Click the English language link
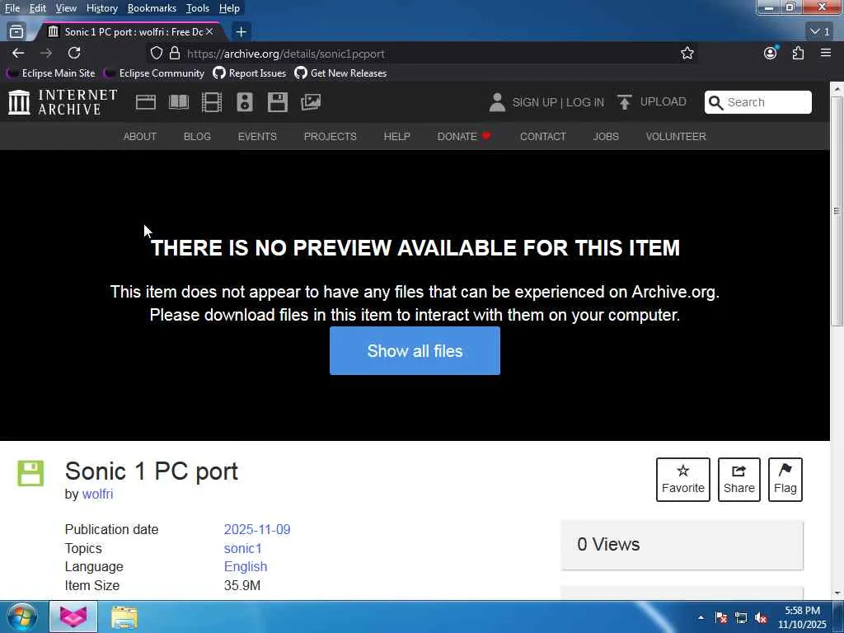The width and height of the screenshot is (844, 633). pyautogui.click(x=246, y=567)
